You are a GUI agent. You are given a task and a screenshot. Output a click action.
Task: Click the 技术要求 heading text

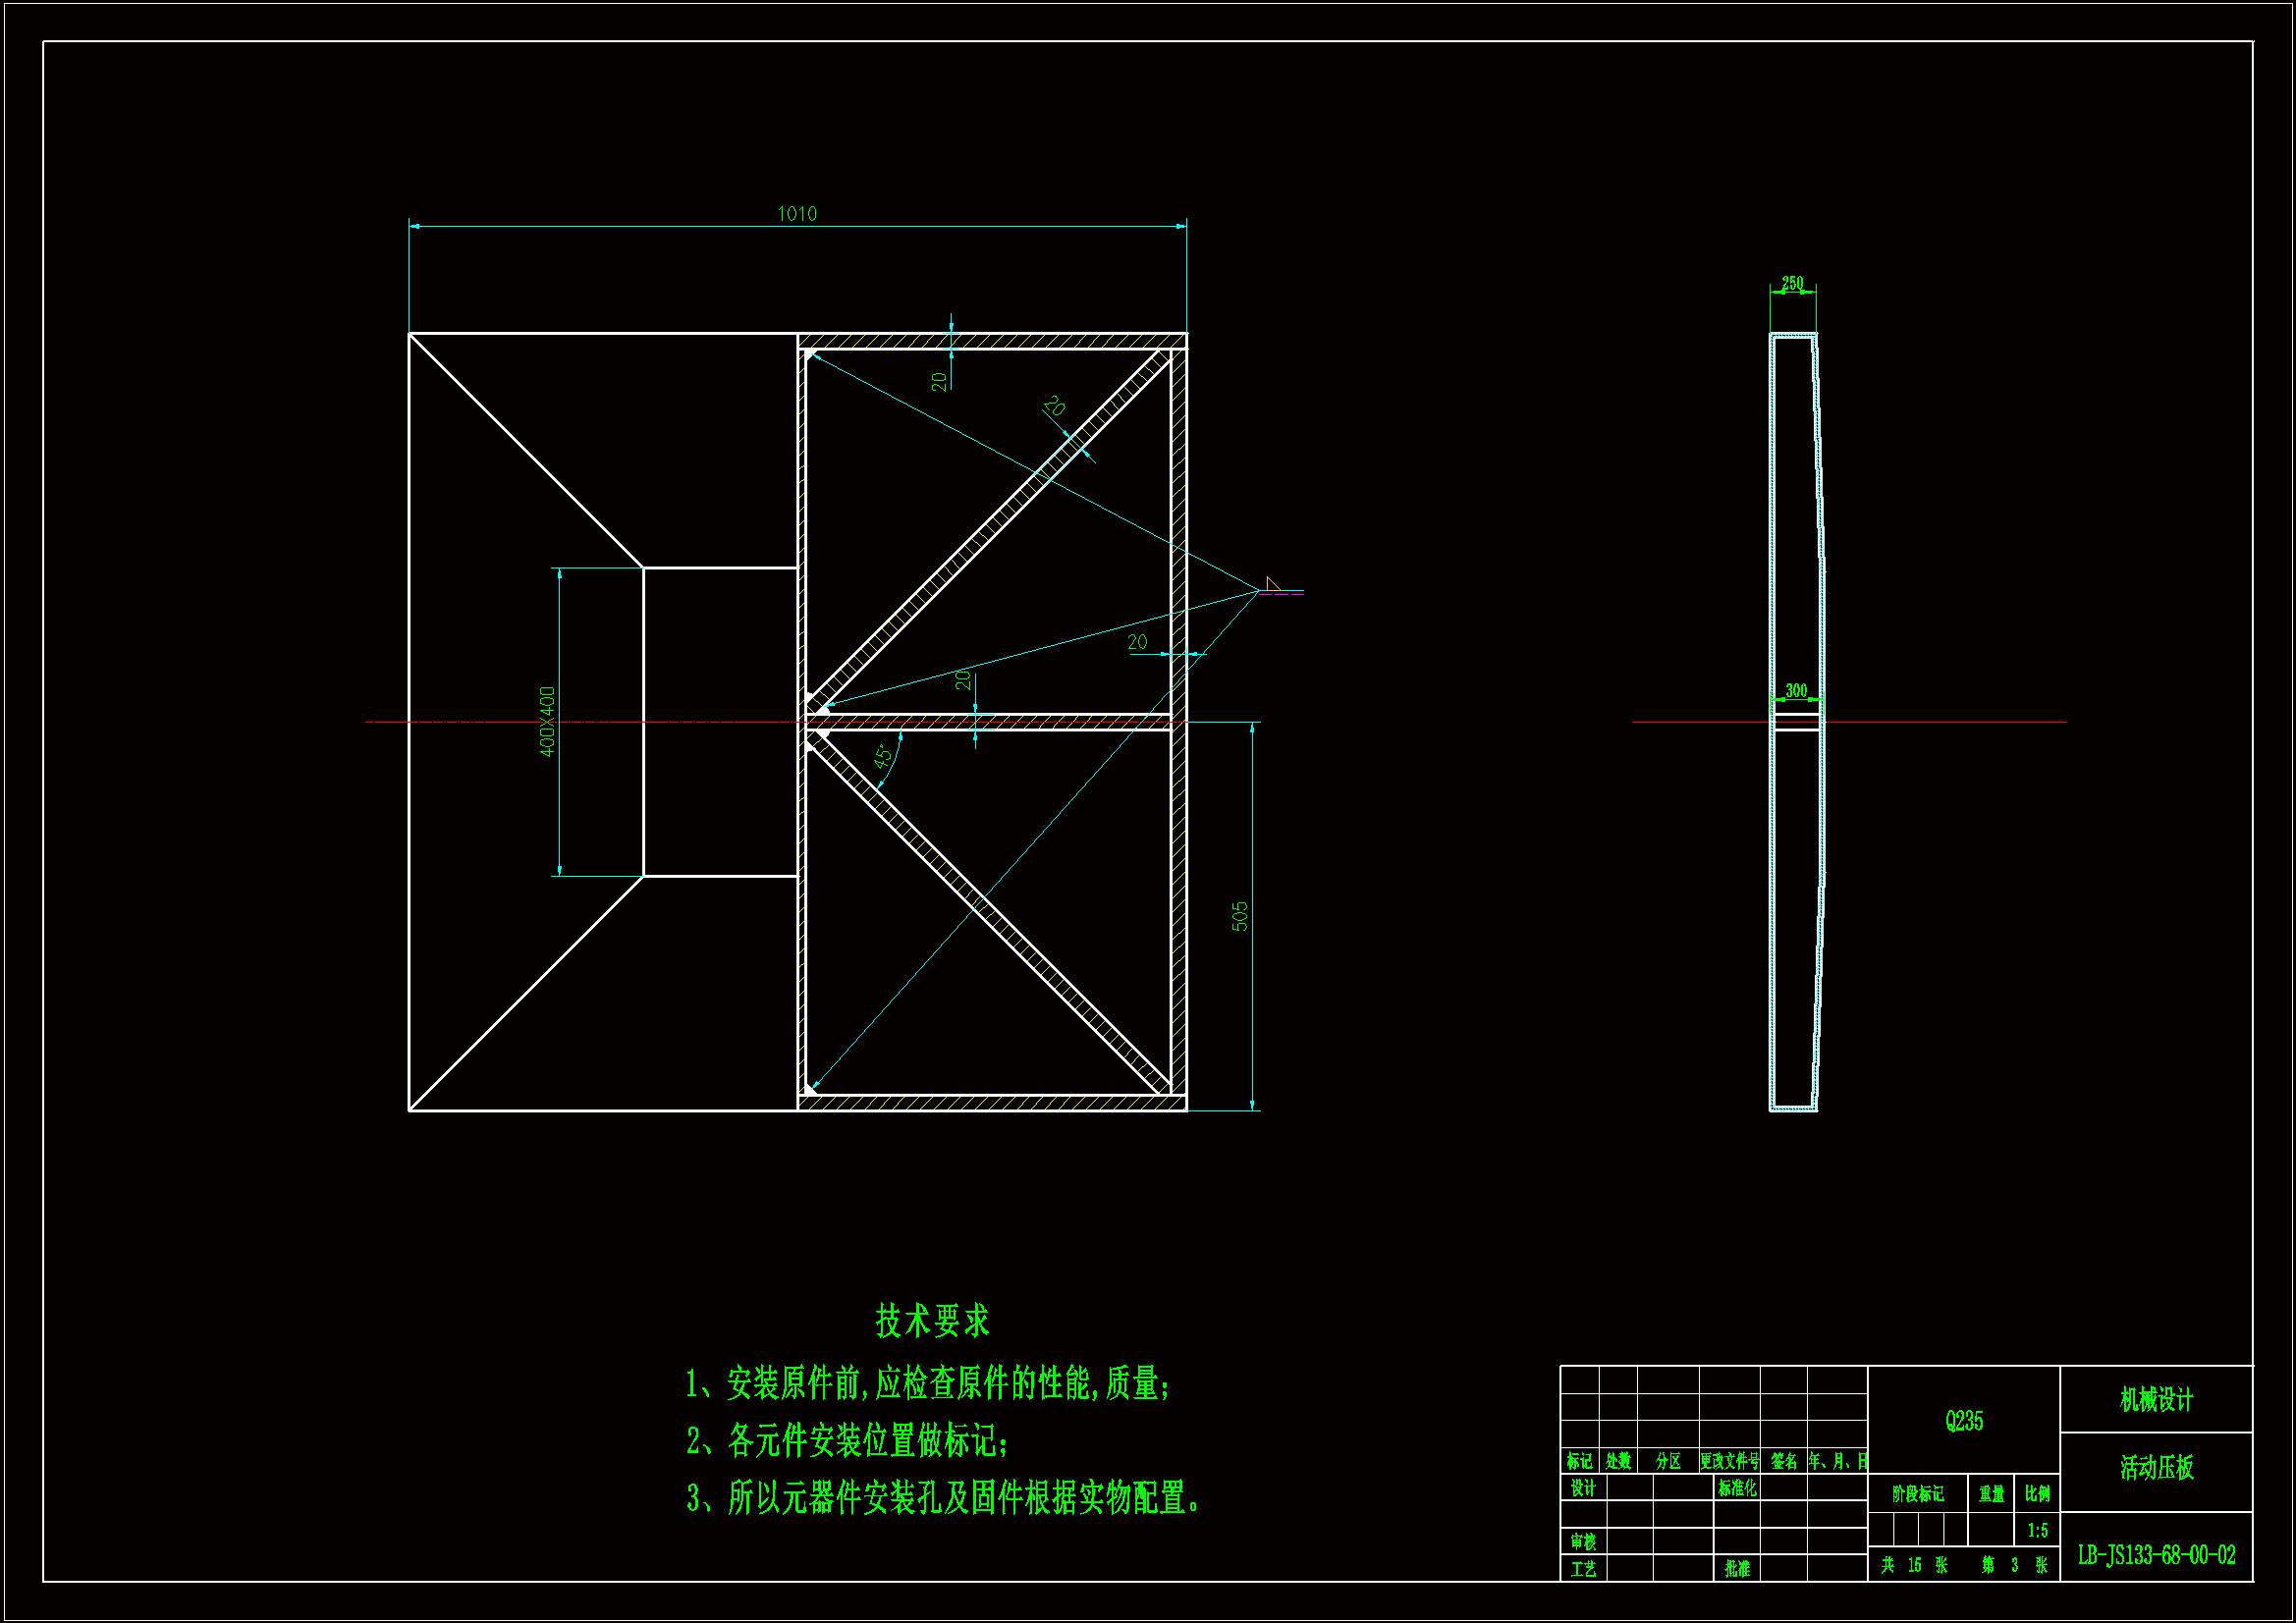pos(932,1321)
